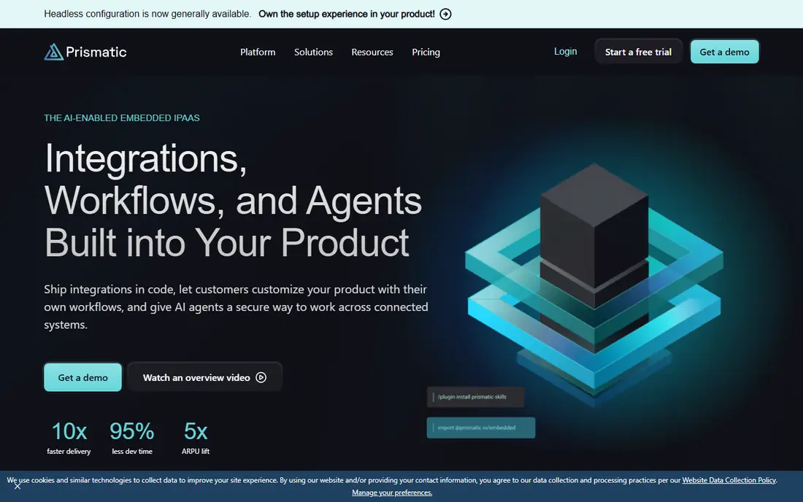This screenshot has height=502, width=803.
Task: Click the isometric cube hero graphic
Action: [594, 284]
